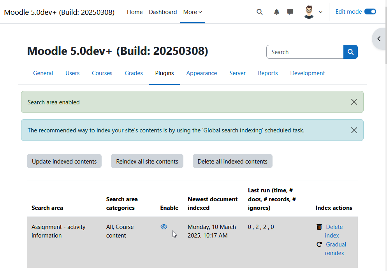Click Delete all indexed contents button
The image size is (387, 271).
tap(232, 161)
